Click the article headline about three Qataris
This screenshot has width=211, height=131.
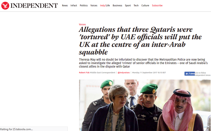[140, 41]
